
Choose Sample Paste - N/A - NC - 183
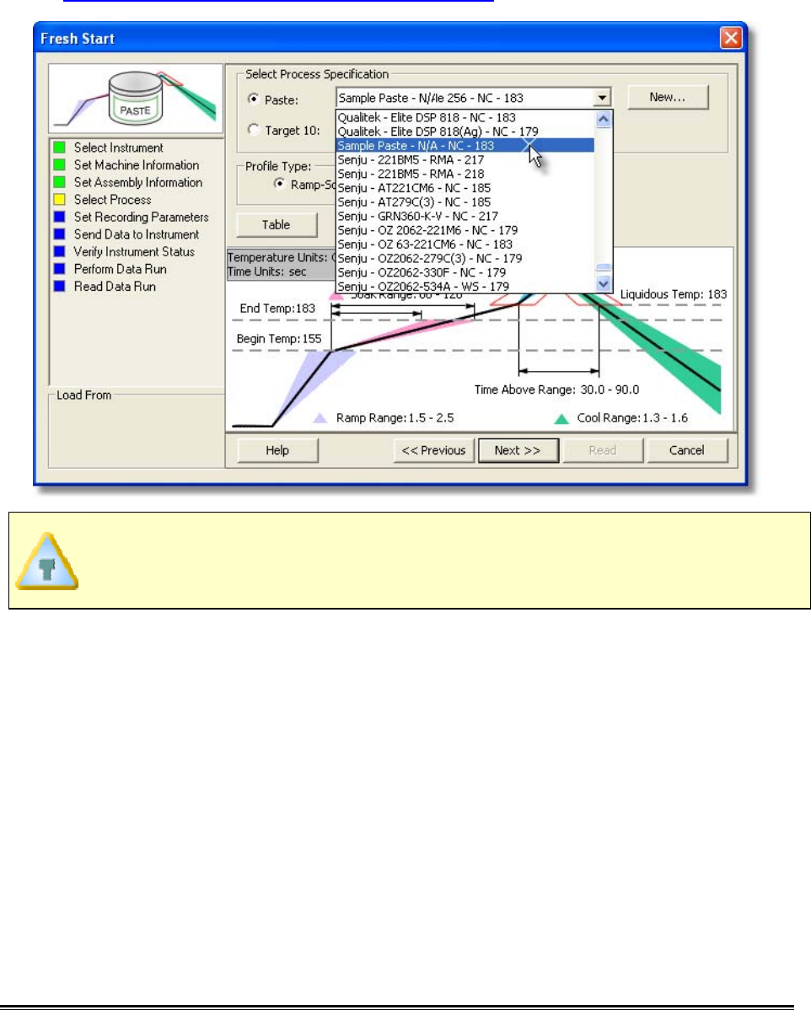pyautogui.click(x=465, y=146)
